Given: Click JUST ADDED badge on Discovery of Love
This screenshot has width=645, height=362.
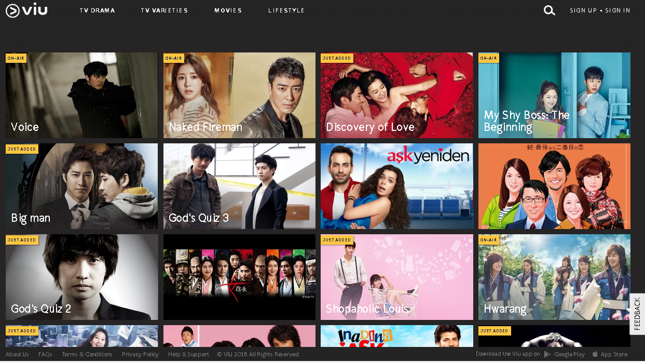Looking at the screenshot, I should tap(337, 58).
